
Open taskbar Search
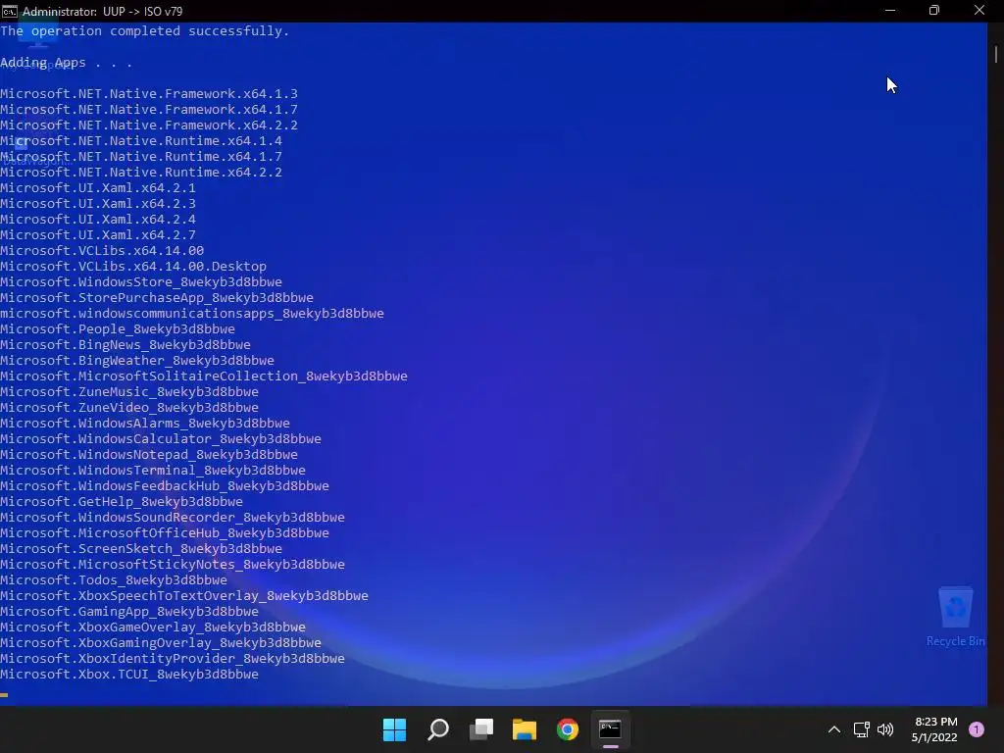point(438,729)
